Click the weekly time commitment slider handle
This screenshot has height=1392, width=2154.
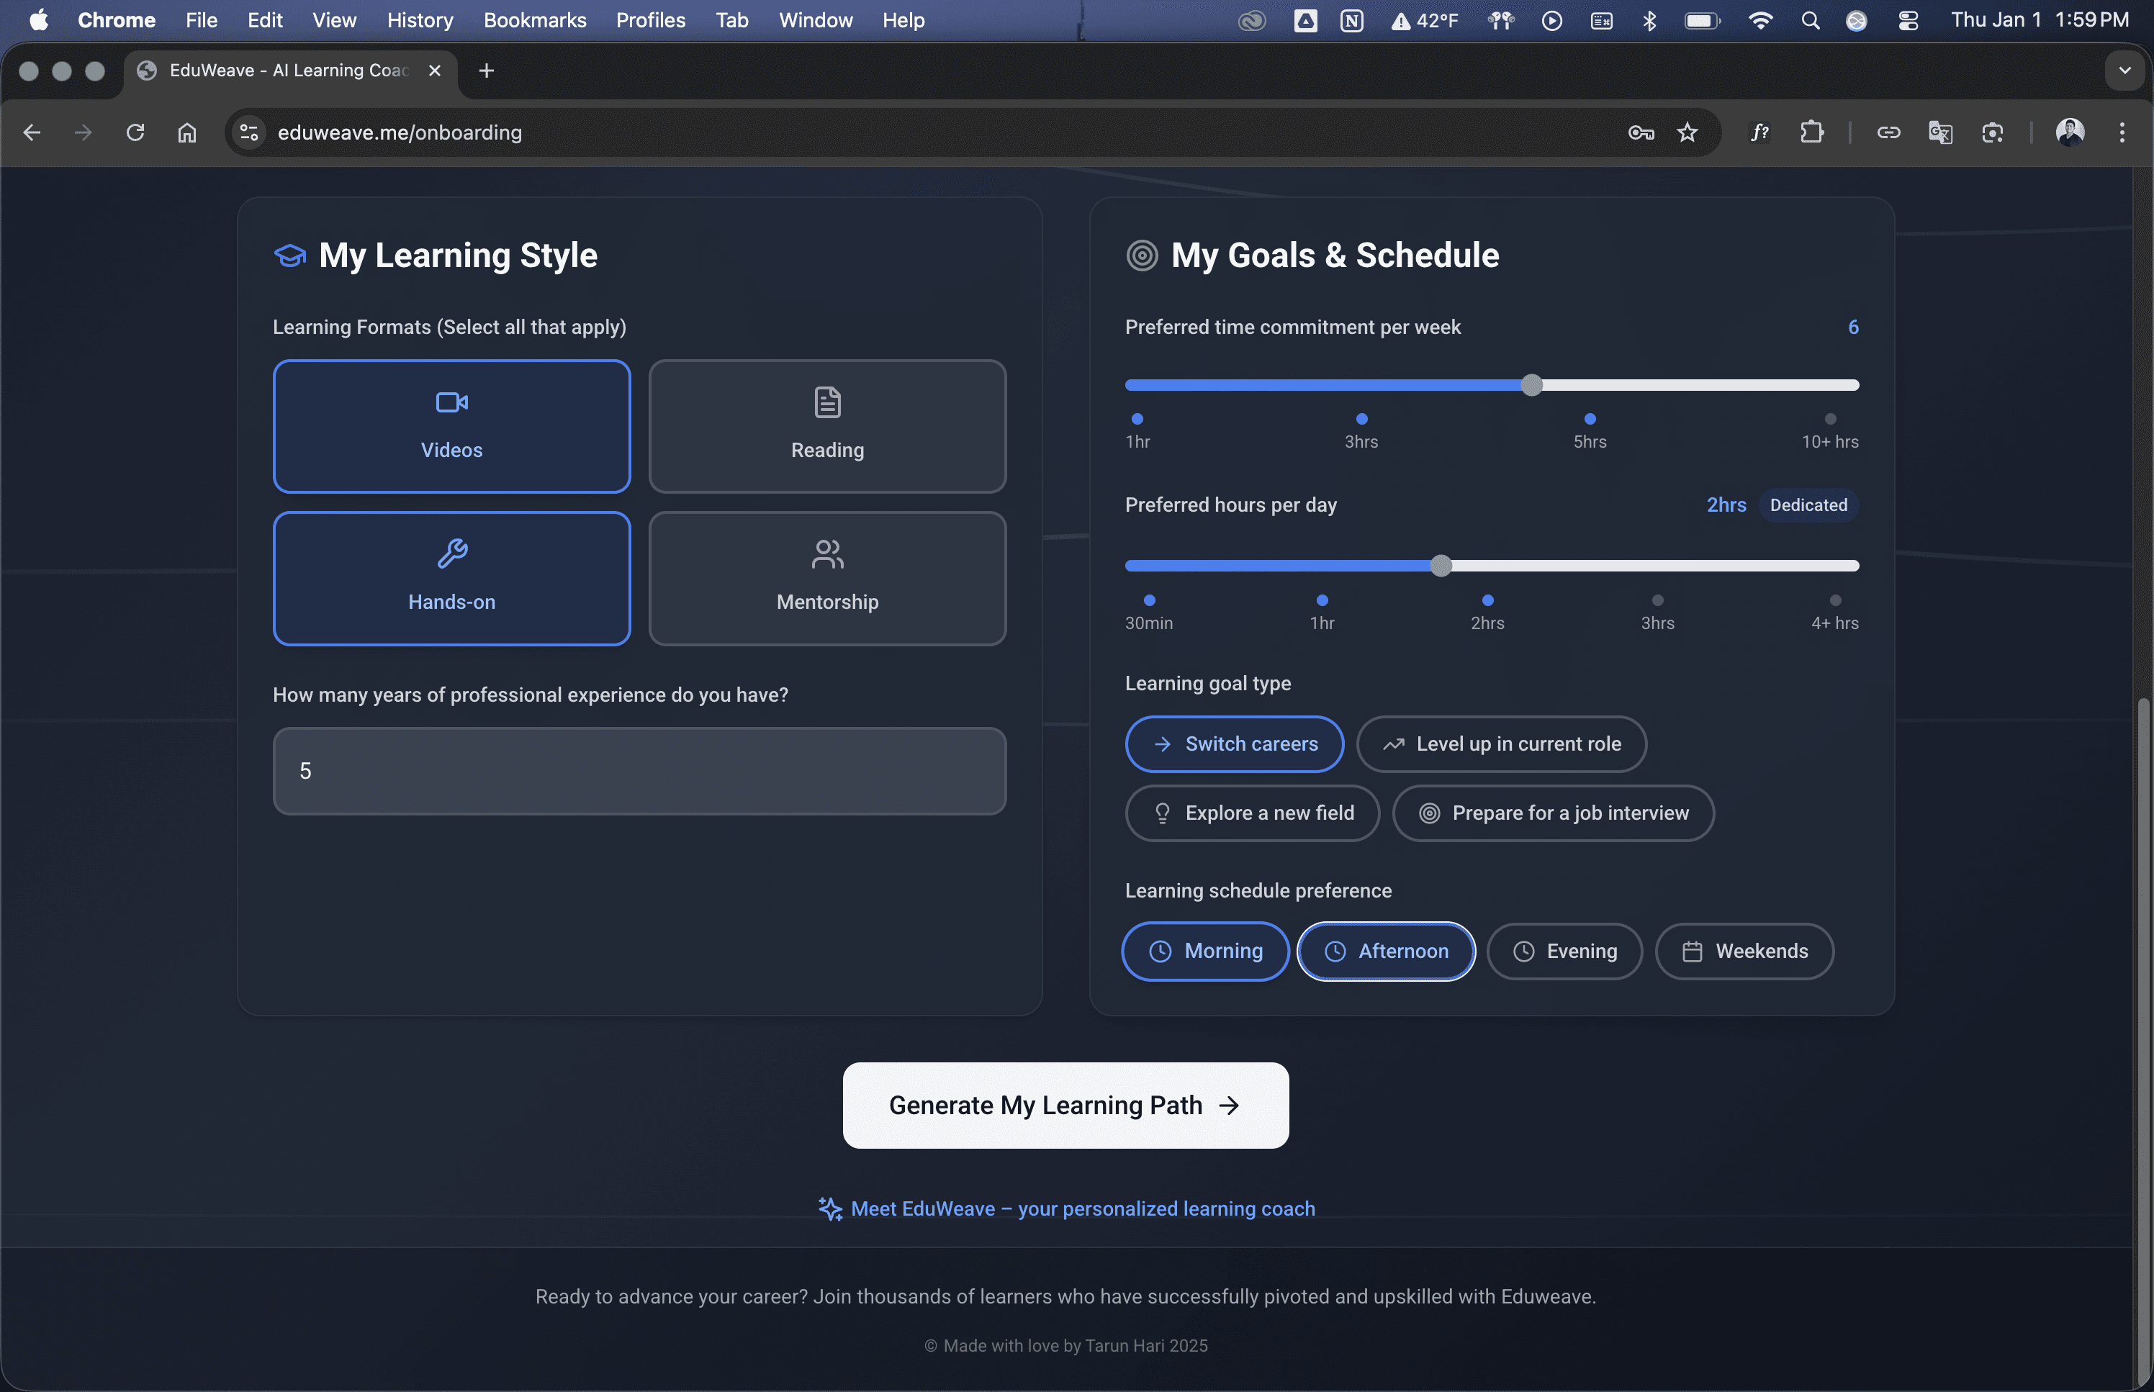pyautogui.click(x=1531, y=385)
